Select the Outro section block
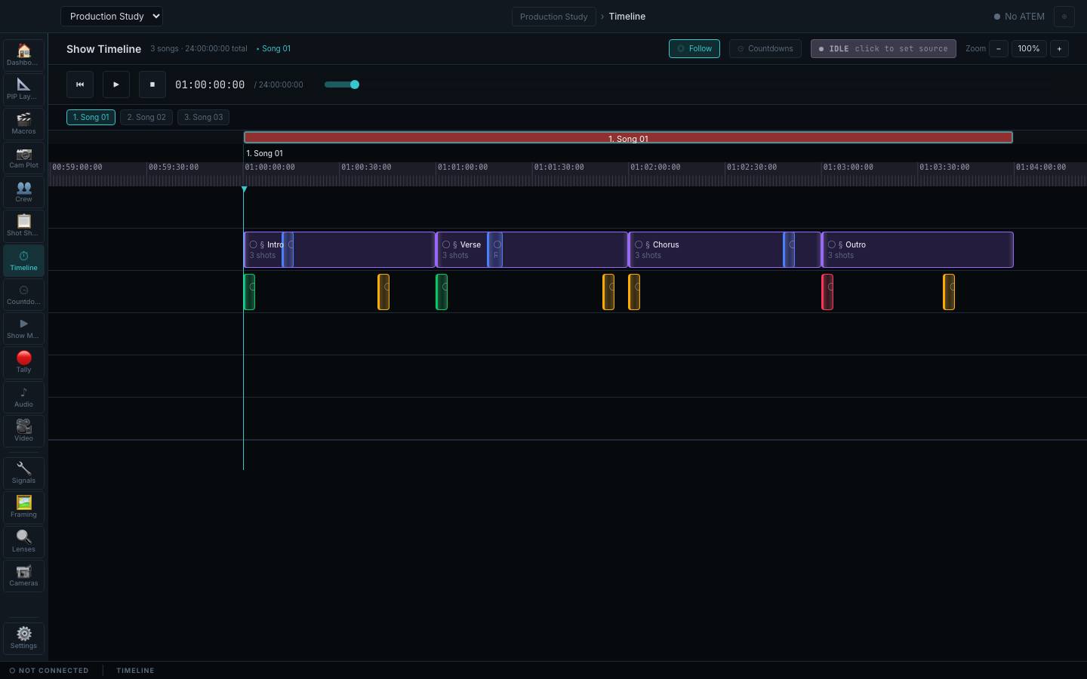The height and width of the screenshot is (679, 1087). coord(918,250)
